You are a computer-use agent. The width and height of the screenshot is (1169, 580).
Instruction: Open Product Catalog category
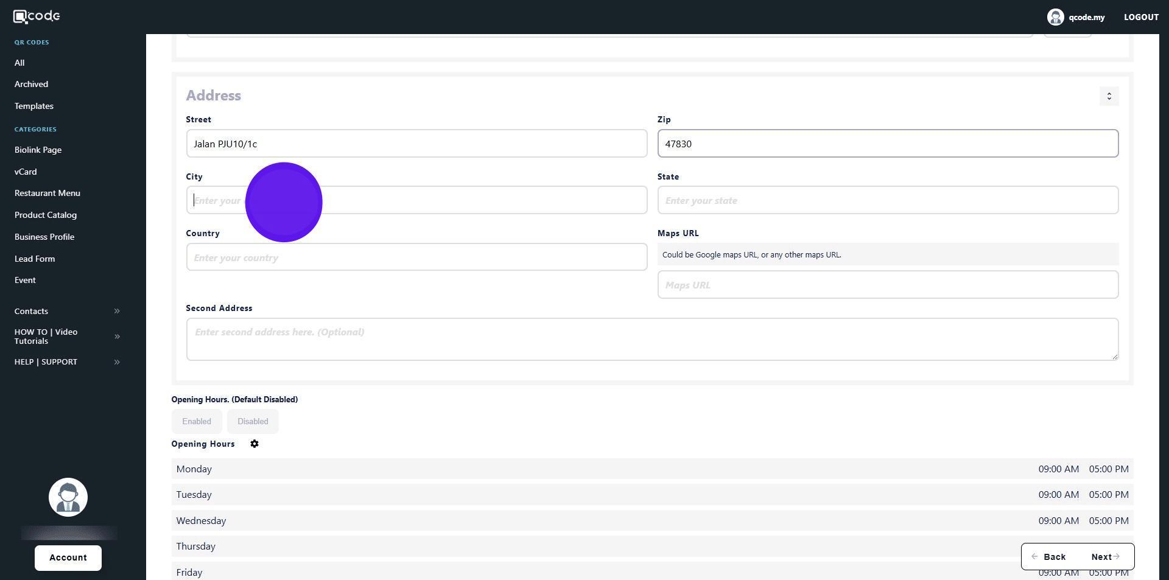tap(46, 215)
